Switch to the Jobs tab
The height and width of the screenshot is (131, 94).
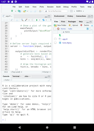click(x=26, y=76)
